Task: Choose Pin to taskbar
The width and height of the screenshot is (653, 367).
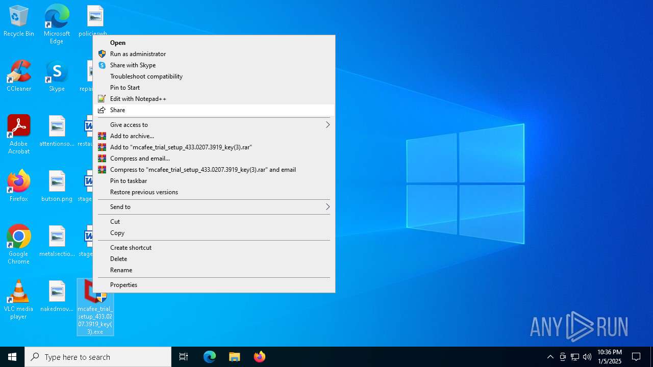Action: tap(214, 181)
